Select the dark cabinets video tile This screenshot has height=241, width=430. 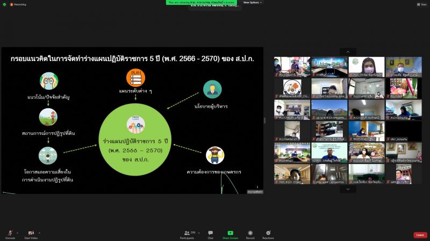point(329,174)
